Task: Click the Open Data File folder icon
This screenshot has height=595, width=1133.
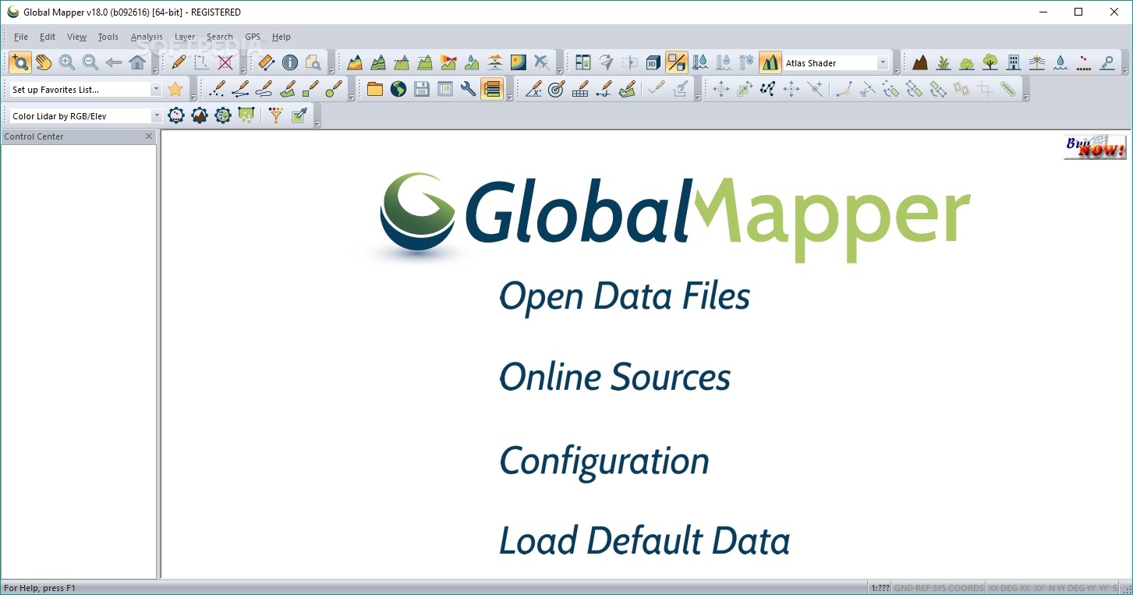Action: pos(375,89)
